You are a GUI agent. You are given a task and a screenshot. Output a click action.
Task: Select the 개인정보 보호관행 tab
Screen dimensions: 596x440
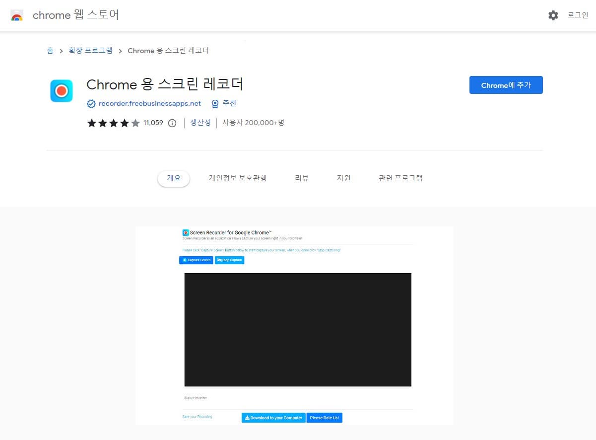(238, 178)
